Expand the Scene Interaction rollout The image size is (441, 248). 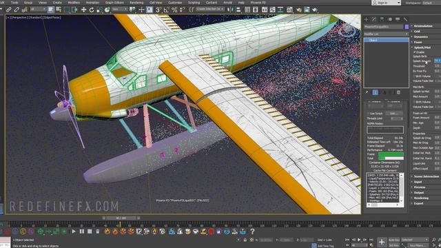pyautogui.click(x=426, y=176)
